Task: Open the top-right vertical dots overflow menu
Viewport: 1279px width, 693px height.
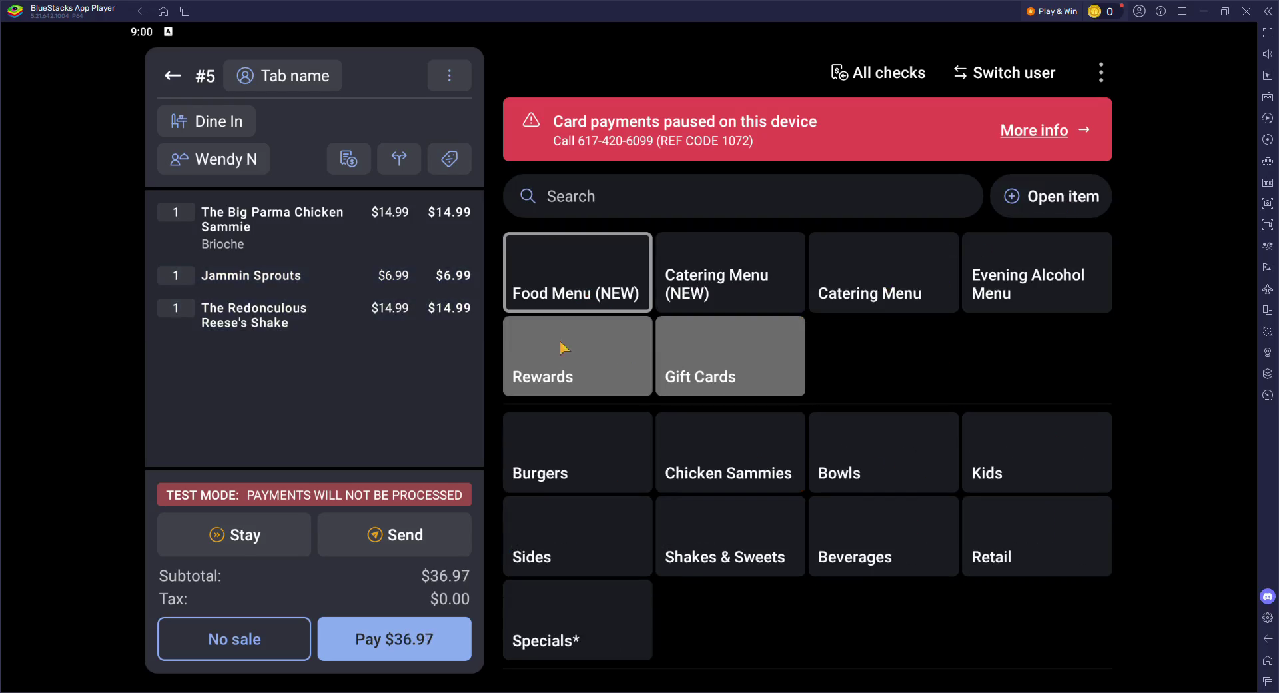Action: point(1100,73)
